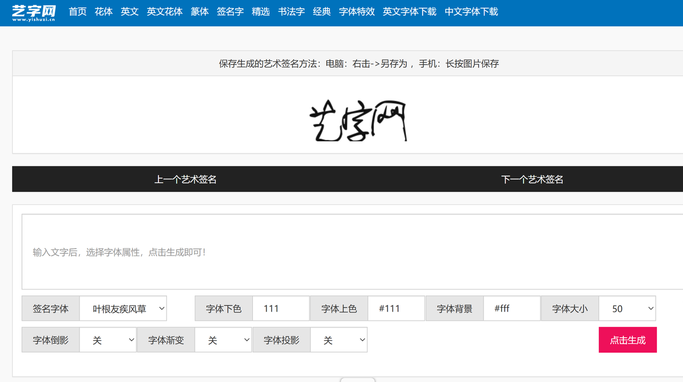The image size is (683, 382).
Task: Navigate to 书法字 section
Action: tap(291, 12)
